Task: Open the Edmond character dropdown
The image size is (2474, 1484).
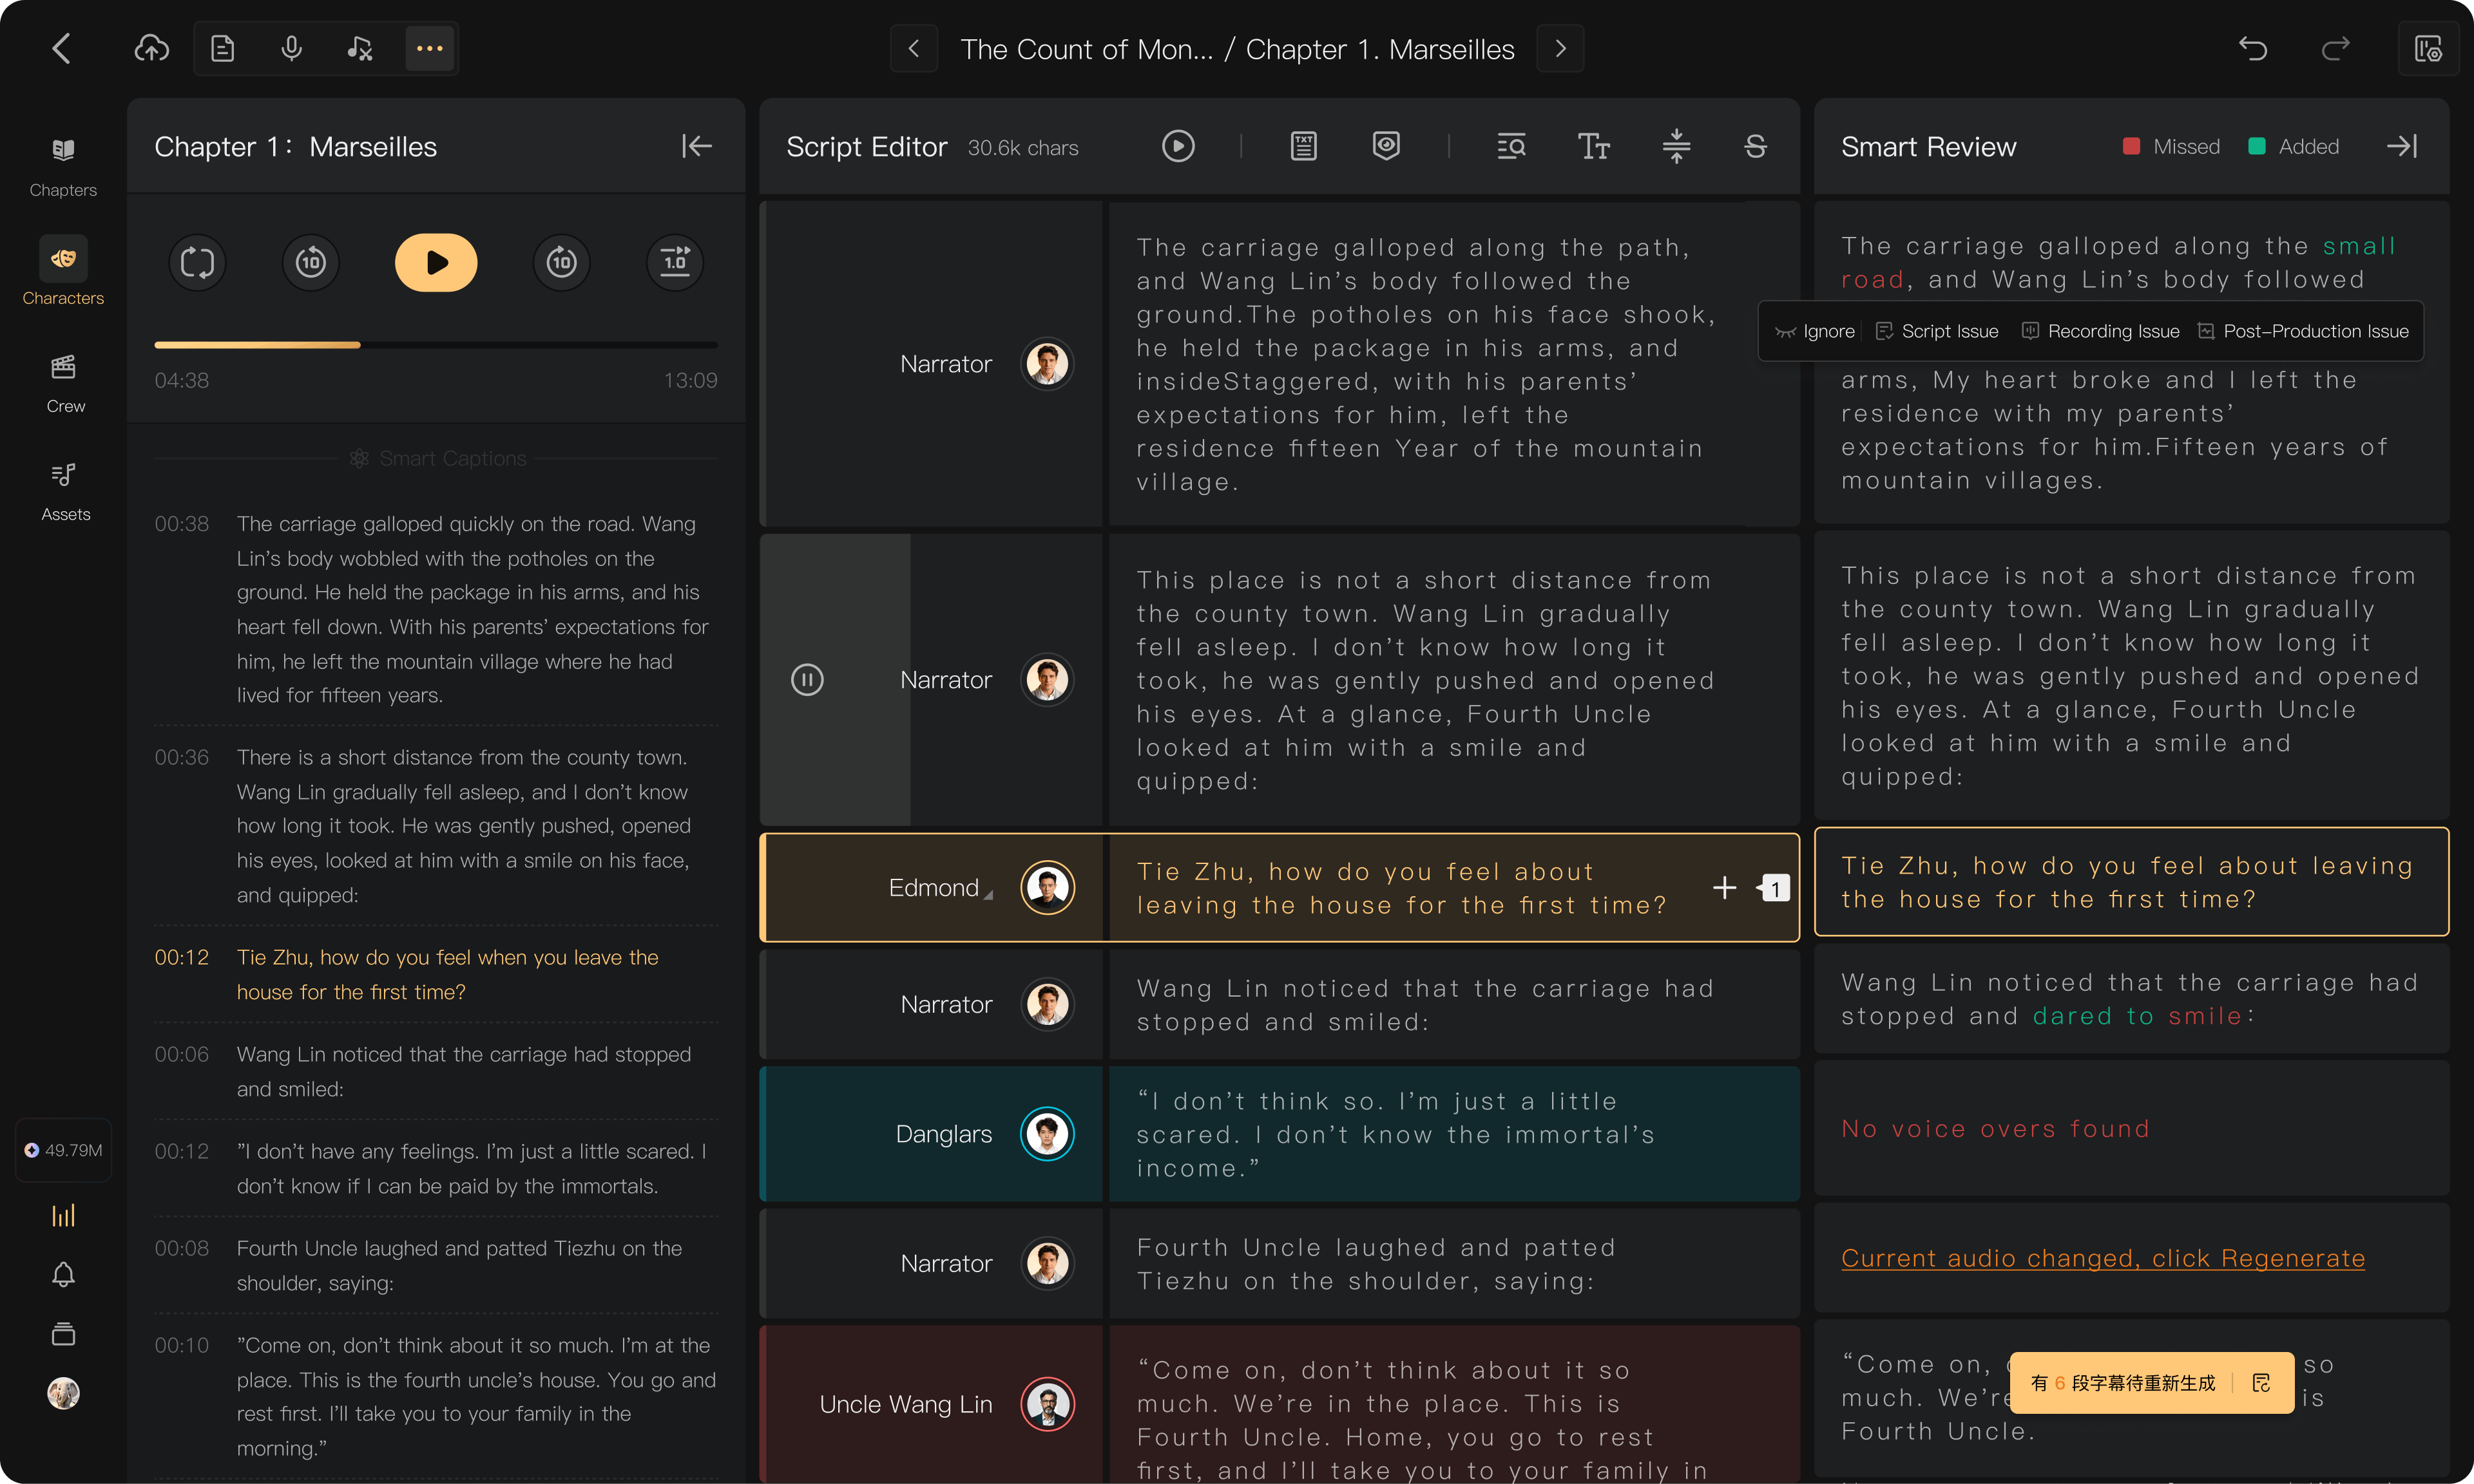Action: (x=941, y=888)
